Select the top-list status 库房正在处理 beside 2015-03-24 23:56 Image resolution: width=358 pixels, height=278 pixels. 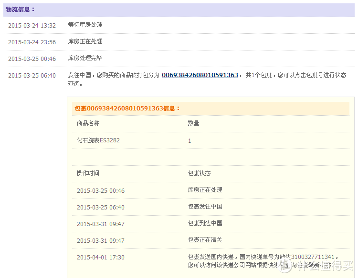85,41
